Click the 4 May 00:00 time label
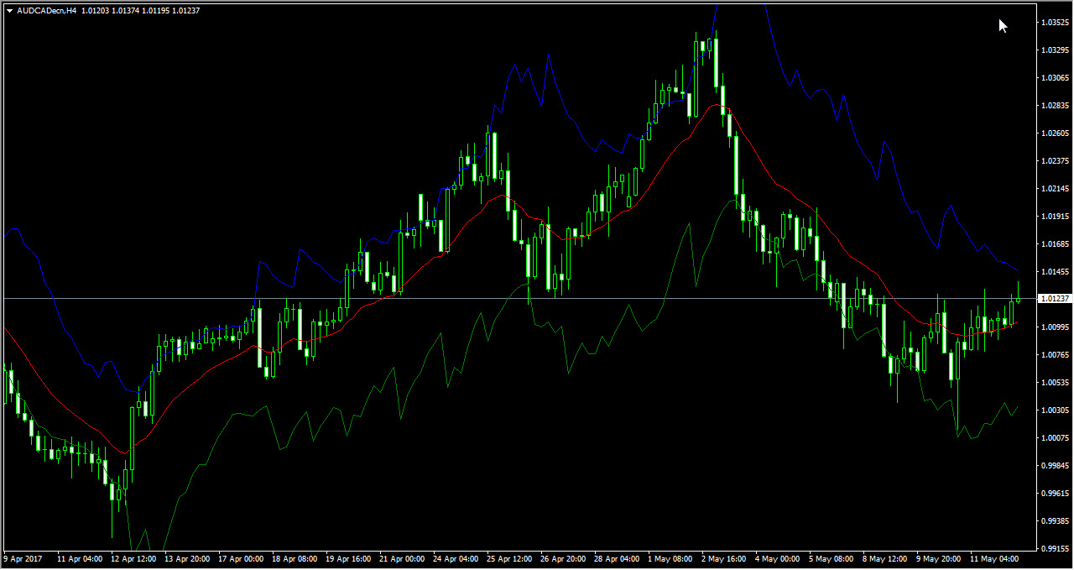 point(778,558)
